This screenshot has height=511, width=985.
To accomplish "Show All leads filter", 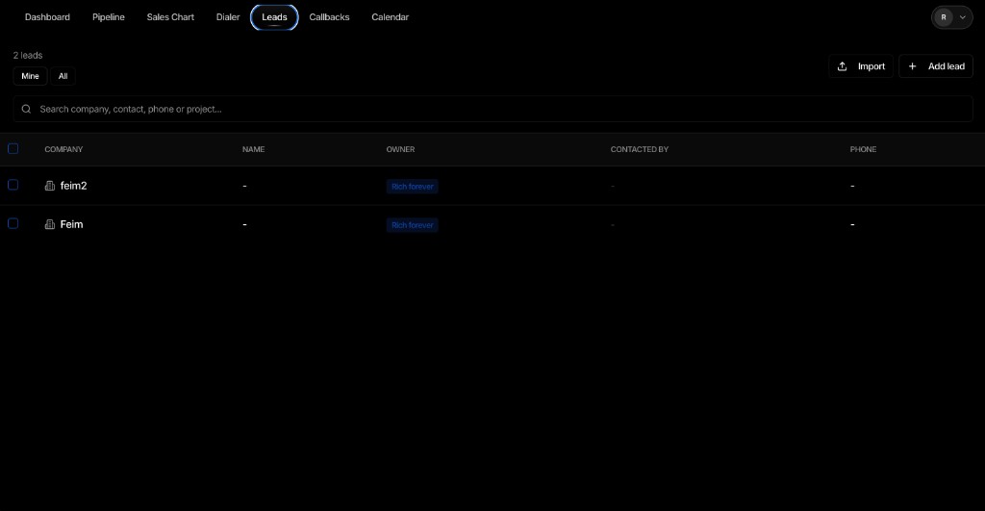I will point(63,76).
